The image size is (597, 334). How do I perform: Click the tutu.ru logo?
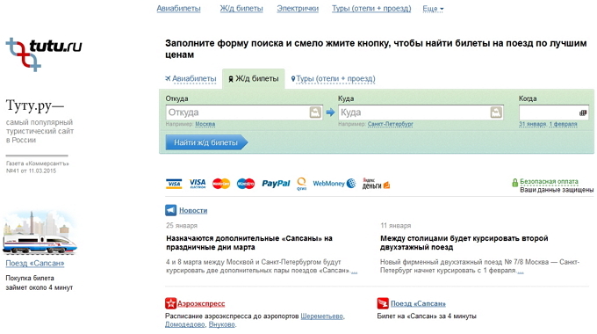click(x=44, y=54)
